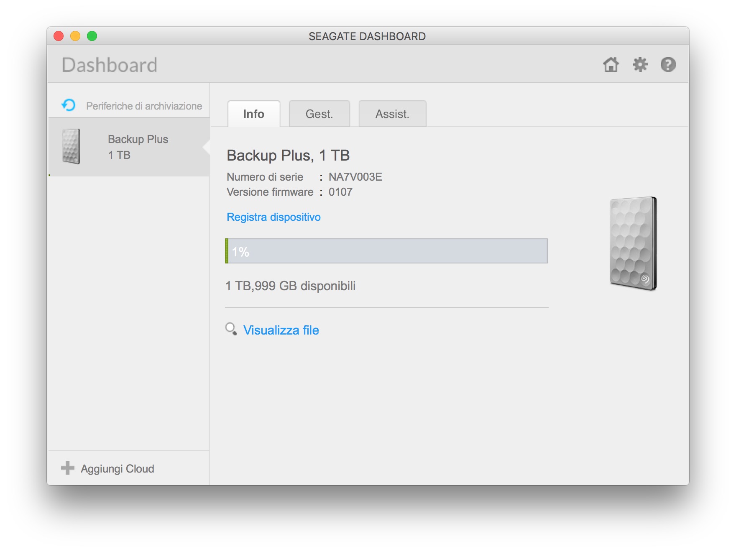
Task: Click the large drive image on right
Action: pos(633,243)
